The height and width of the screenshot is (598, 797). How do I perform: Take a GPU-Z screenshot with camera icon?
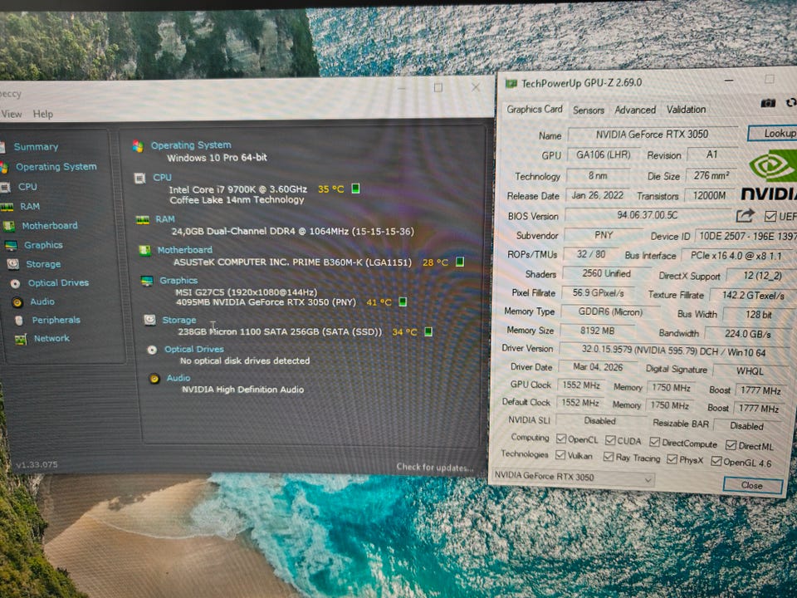tap(767, 103)
